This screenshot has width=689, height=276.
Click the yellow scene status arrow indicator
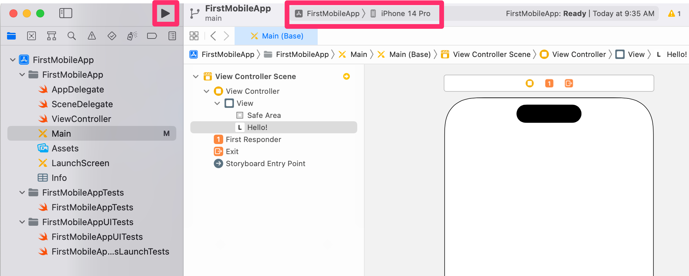point(347,77)
